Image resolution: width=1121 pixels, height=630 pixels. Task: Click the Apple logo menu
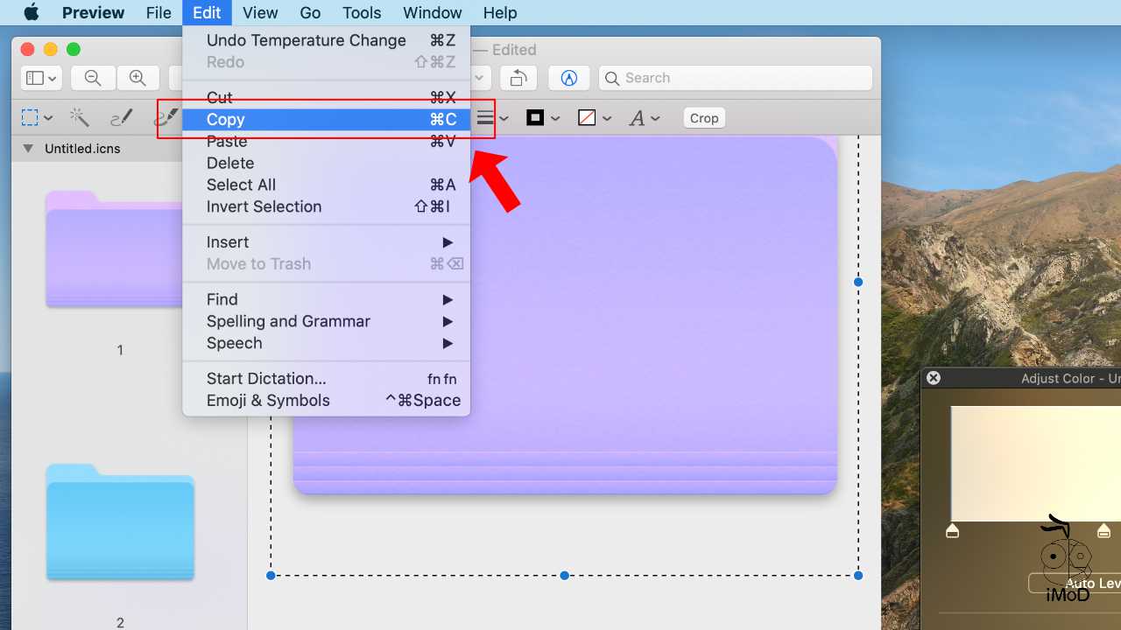pos(32,13)
